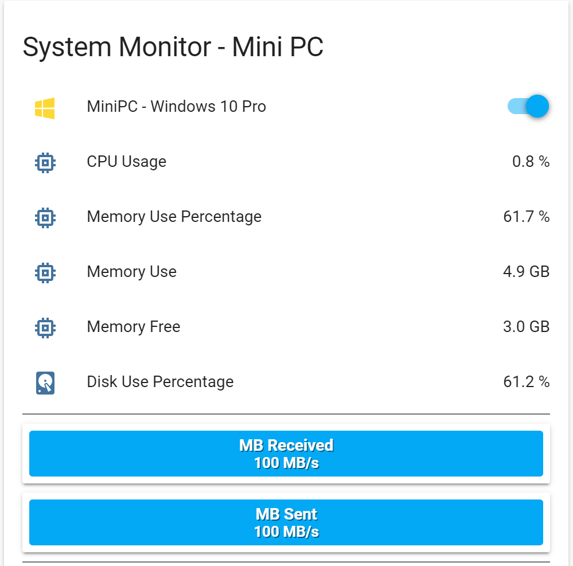573x566 pixels.
Task: Click the Memory Free chip icon
Action: [x=45, y=327]
